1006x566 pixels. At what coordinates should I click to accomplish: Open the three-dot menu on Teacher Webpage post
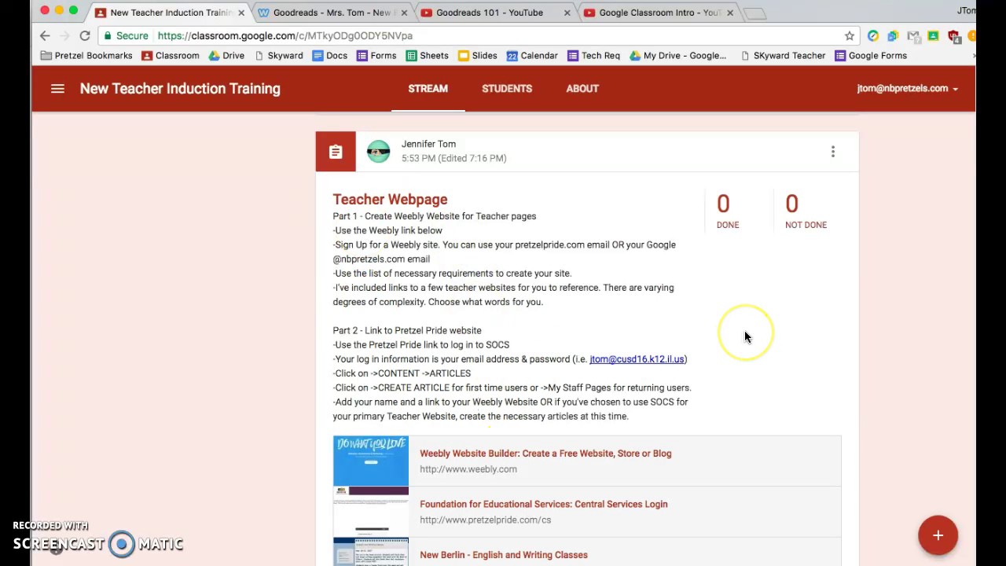(x=833, y=152)
